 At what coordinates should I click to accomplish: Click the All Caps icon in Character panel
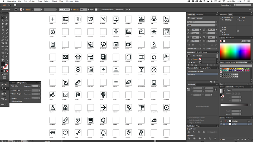tap(189, 45)
